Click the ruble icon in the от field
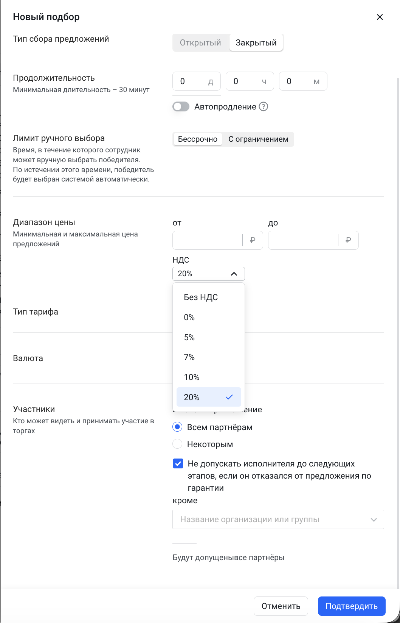Viewport: 400px width, 623px height. tap(253, 240)
